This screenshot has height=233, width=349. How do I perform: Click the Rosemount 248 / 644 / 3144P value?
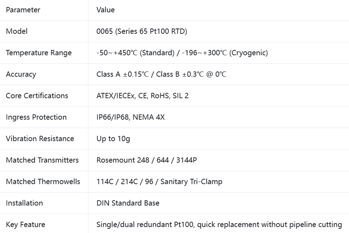pos(147,160)
